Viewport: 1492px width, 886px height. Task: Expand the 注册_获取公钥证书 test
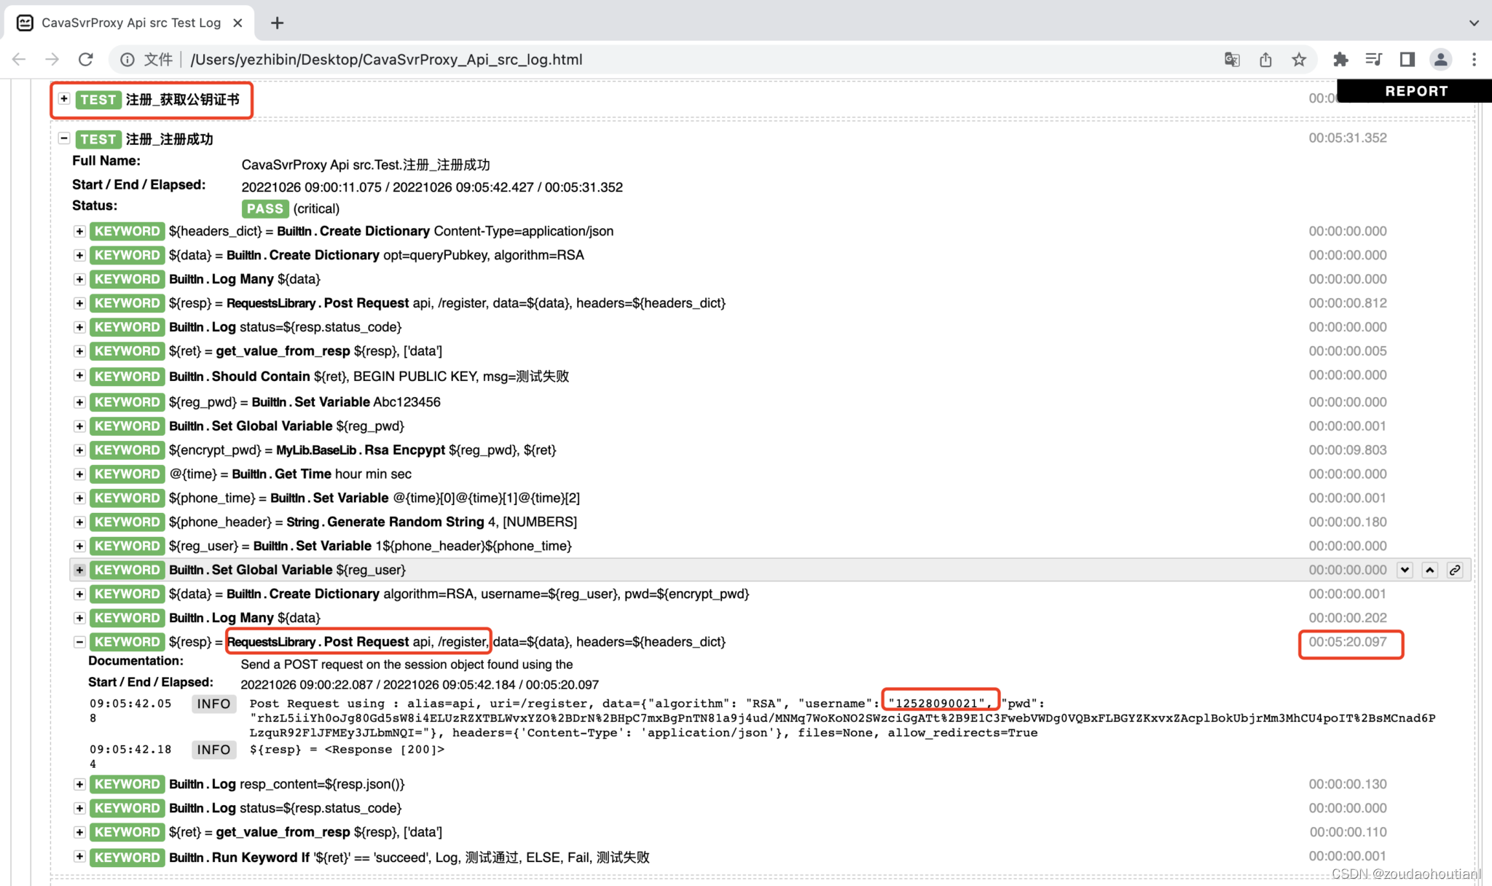click(64, 99)
